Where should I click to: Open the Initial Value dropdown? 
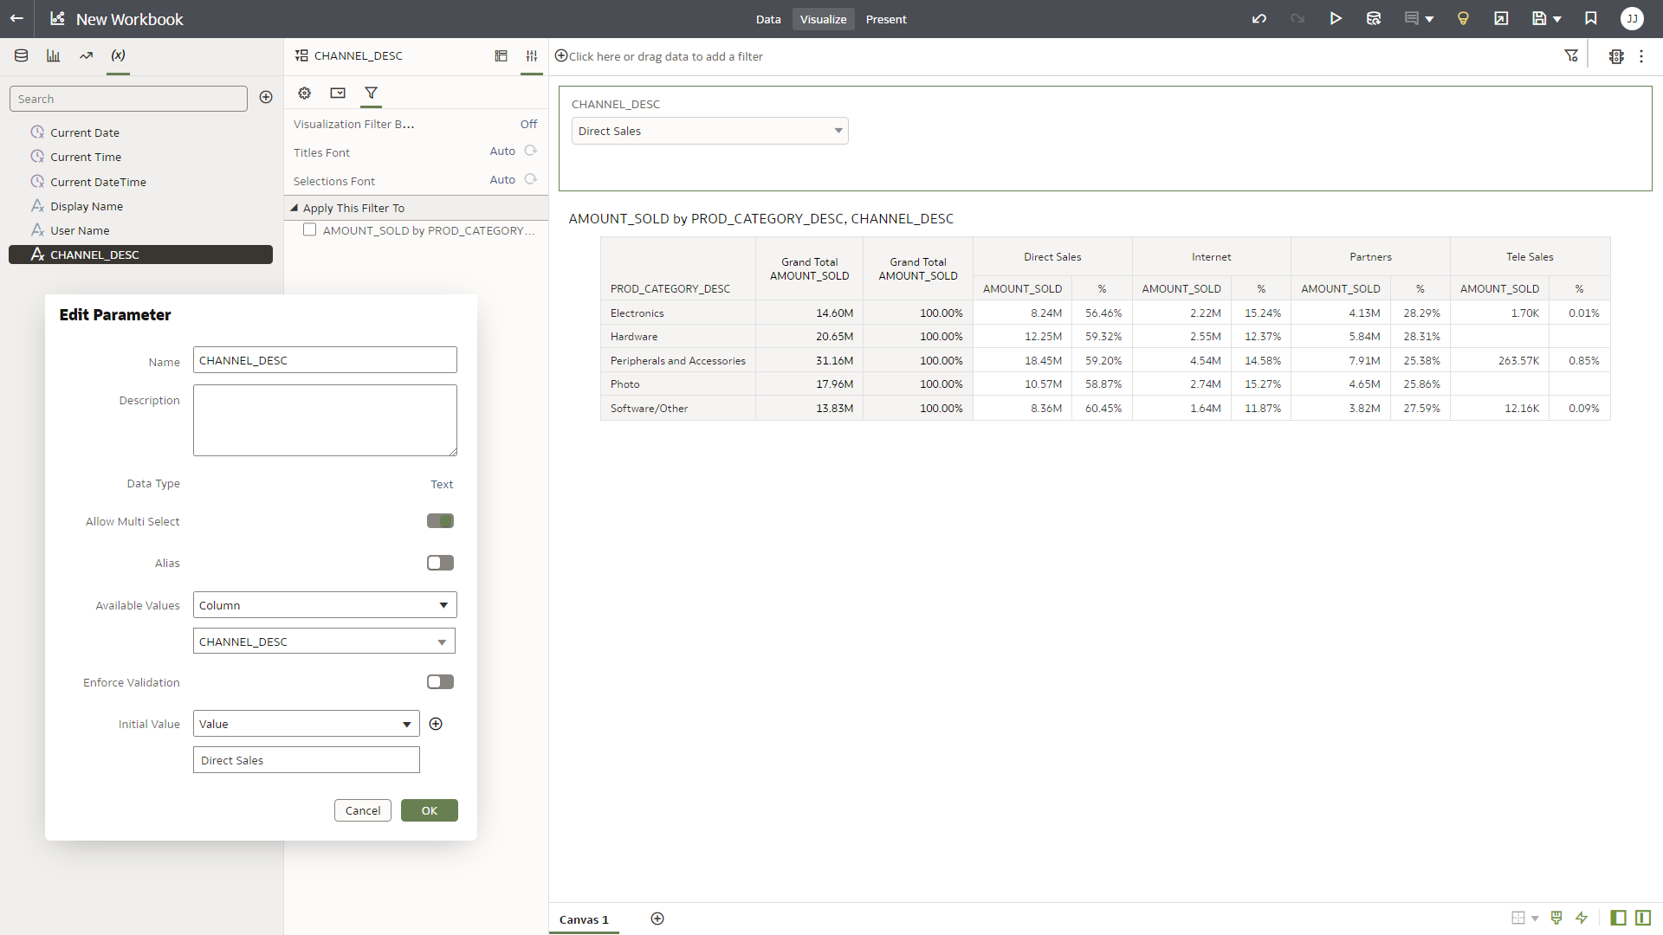point(306,724)
